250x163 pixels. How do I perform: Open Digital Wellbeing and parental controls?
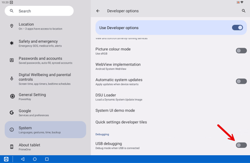45,79
